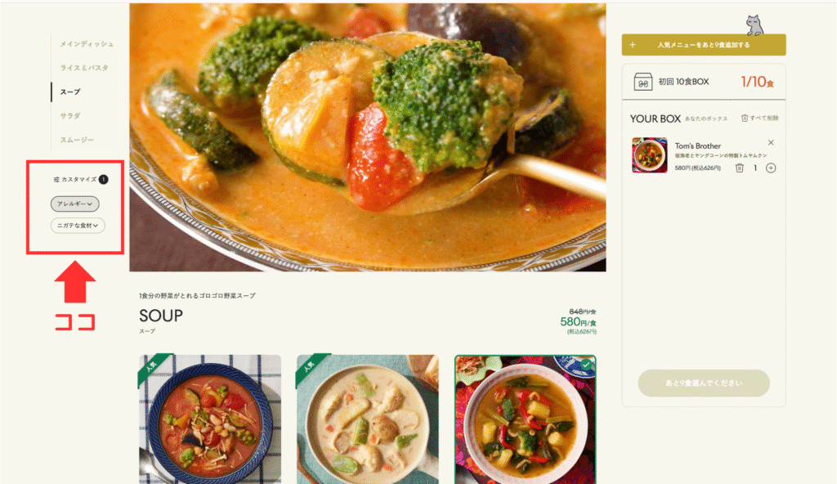Click the カスタマイズ count badge
This screenshot has height=484, width=837.
pyautogui.click(x=104, y=180)
